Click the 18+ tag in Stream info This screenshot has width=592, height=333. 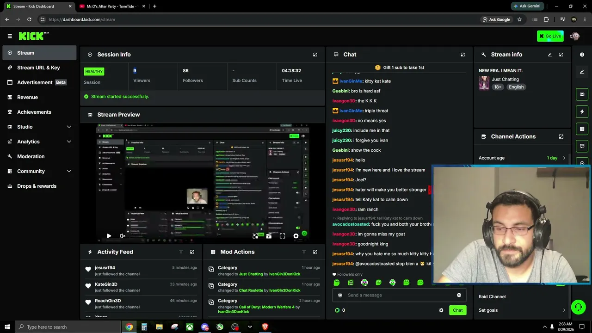pos(498,87)
